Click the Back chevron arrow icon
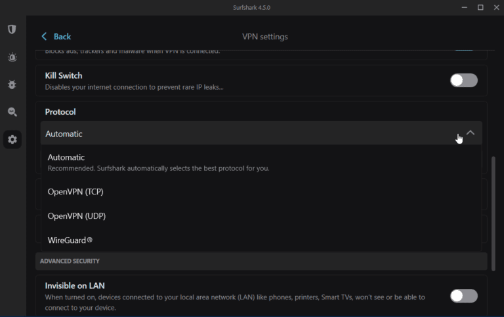504x317 pixels. [45, 37]
